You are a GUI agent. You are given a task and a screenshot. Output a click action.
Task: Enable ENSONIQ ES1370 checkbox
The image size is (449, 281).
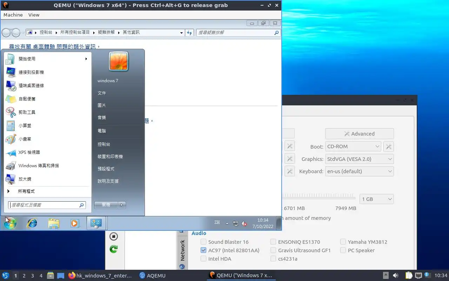pos(273,242)
